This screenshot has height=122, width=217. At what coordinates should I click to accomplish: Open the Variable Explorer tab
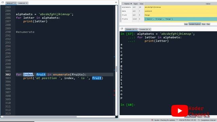(195, 24)
